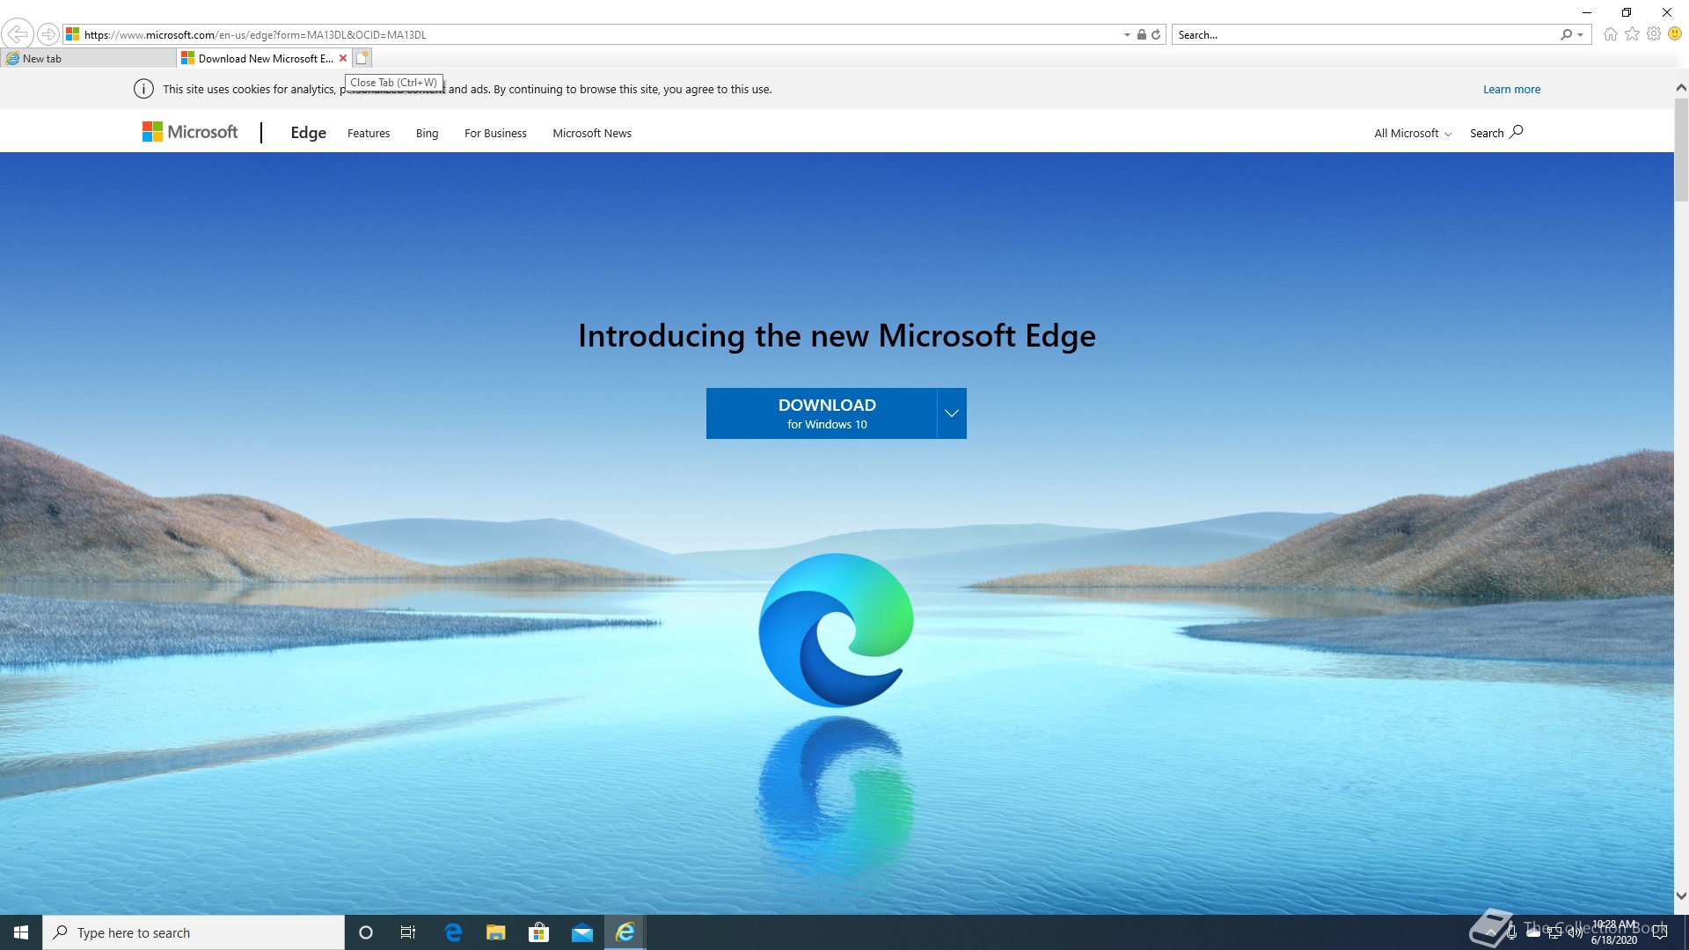Open the Windows Start button
This screenshot has height=950, width=1689.
point(21,932)
